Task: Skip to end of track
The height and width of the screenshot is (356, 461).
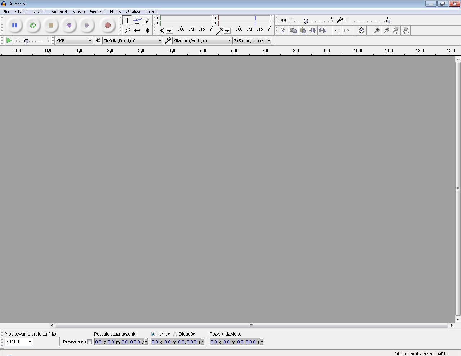Action: tap(87, 25)
